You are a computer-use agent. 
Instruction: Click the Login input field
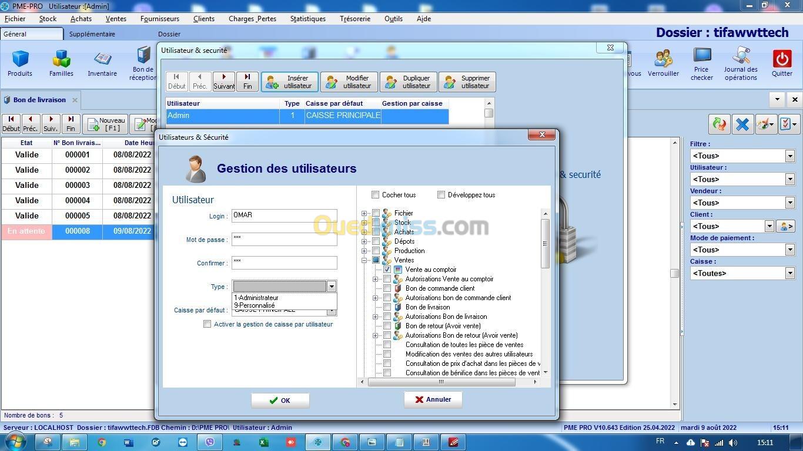284,216
